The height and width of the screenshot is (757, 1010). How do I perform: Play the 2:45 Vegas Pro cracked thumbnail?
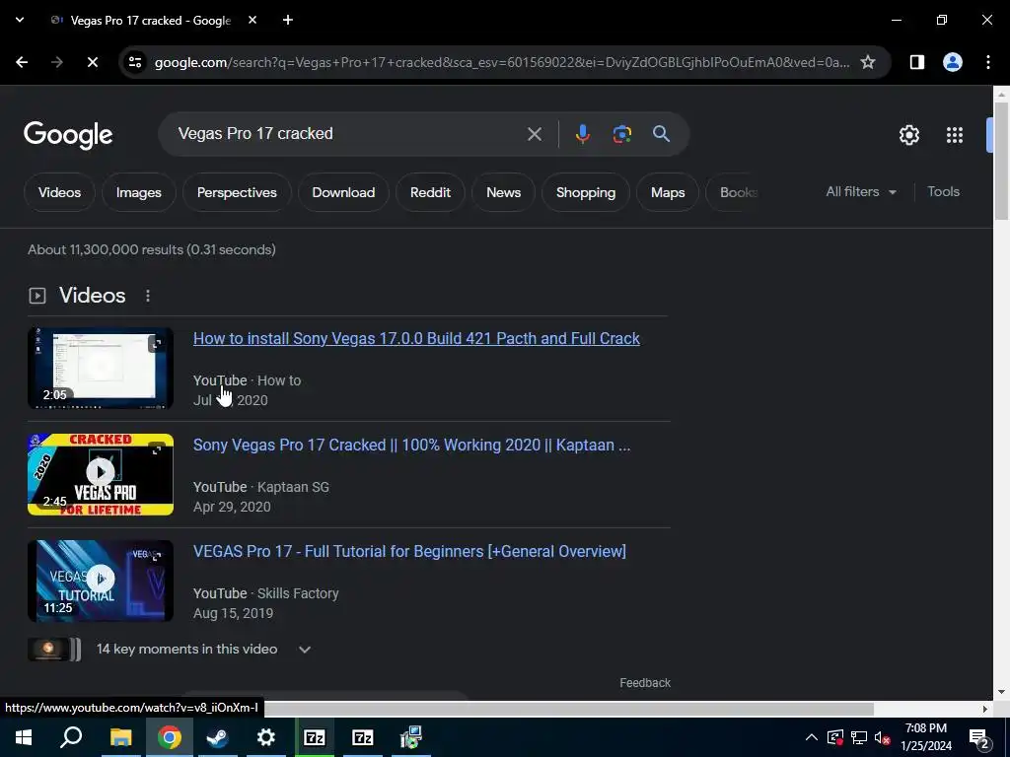pyautogui.click(x=101, y=474)
